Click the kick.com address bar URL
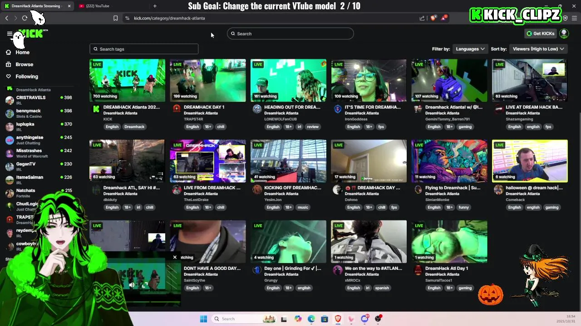The image size is (581, 326). [x=169, y=18]
